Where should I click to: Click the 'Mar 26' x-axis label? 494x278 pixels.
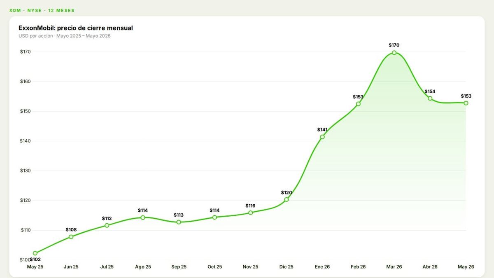tap(394, 267)
